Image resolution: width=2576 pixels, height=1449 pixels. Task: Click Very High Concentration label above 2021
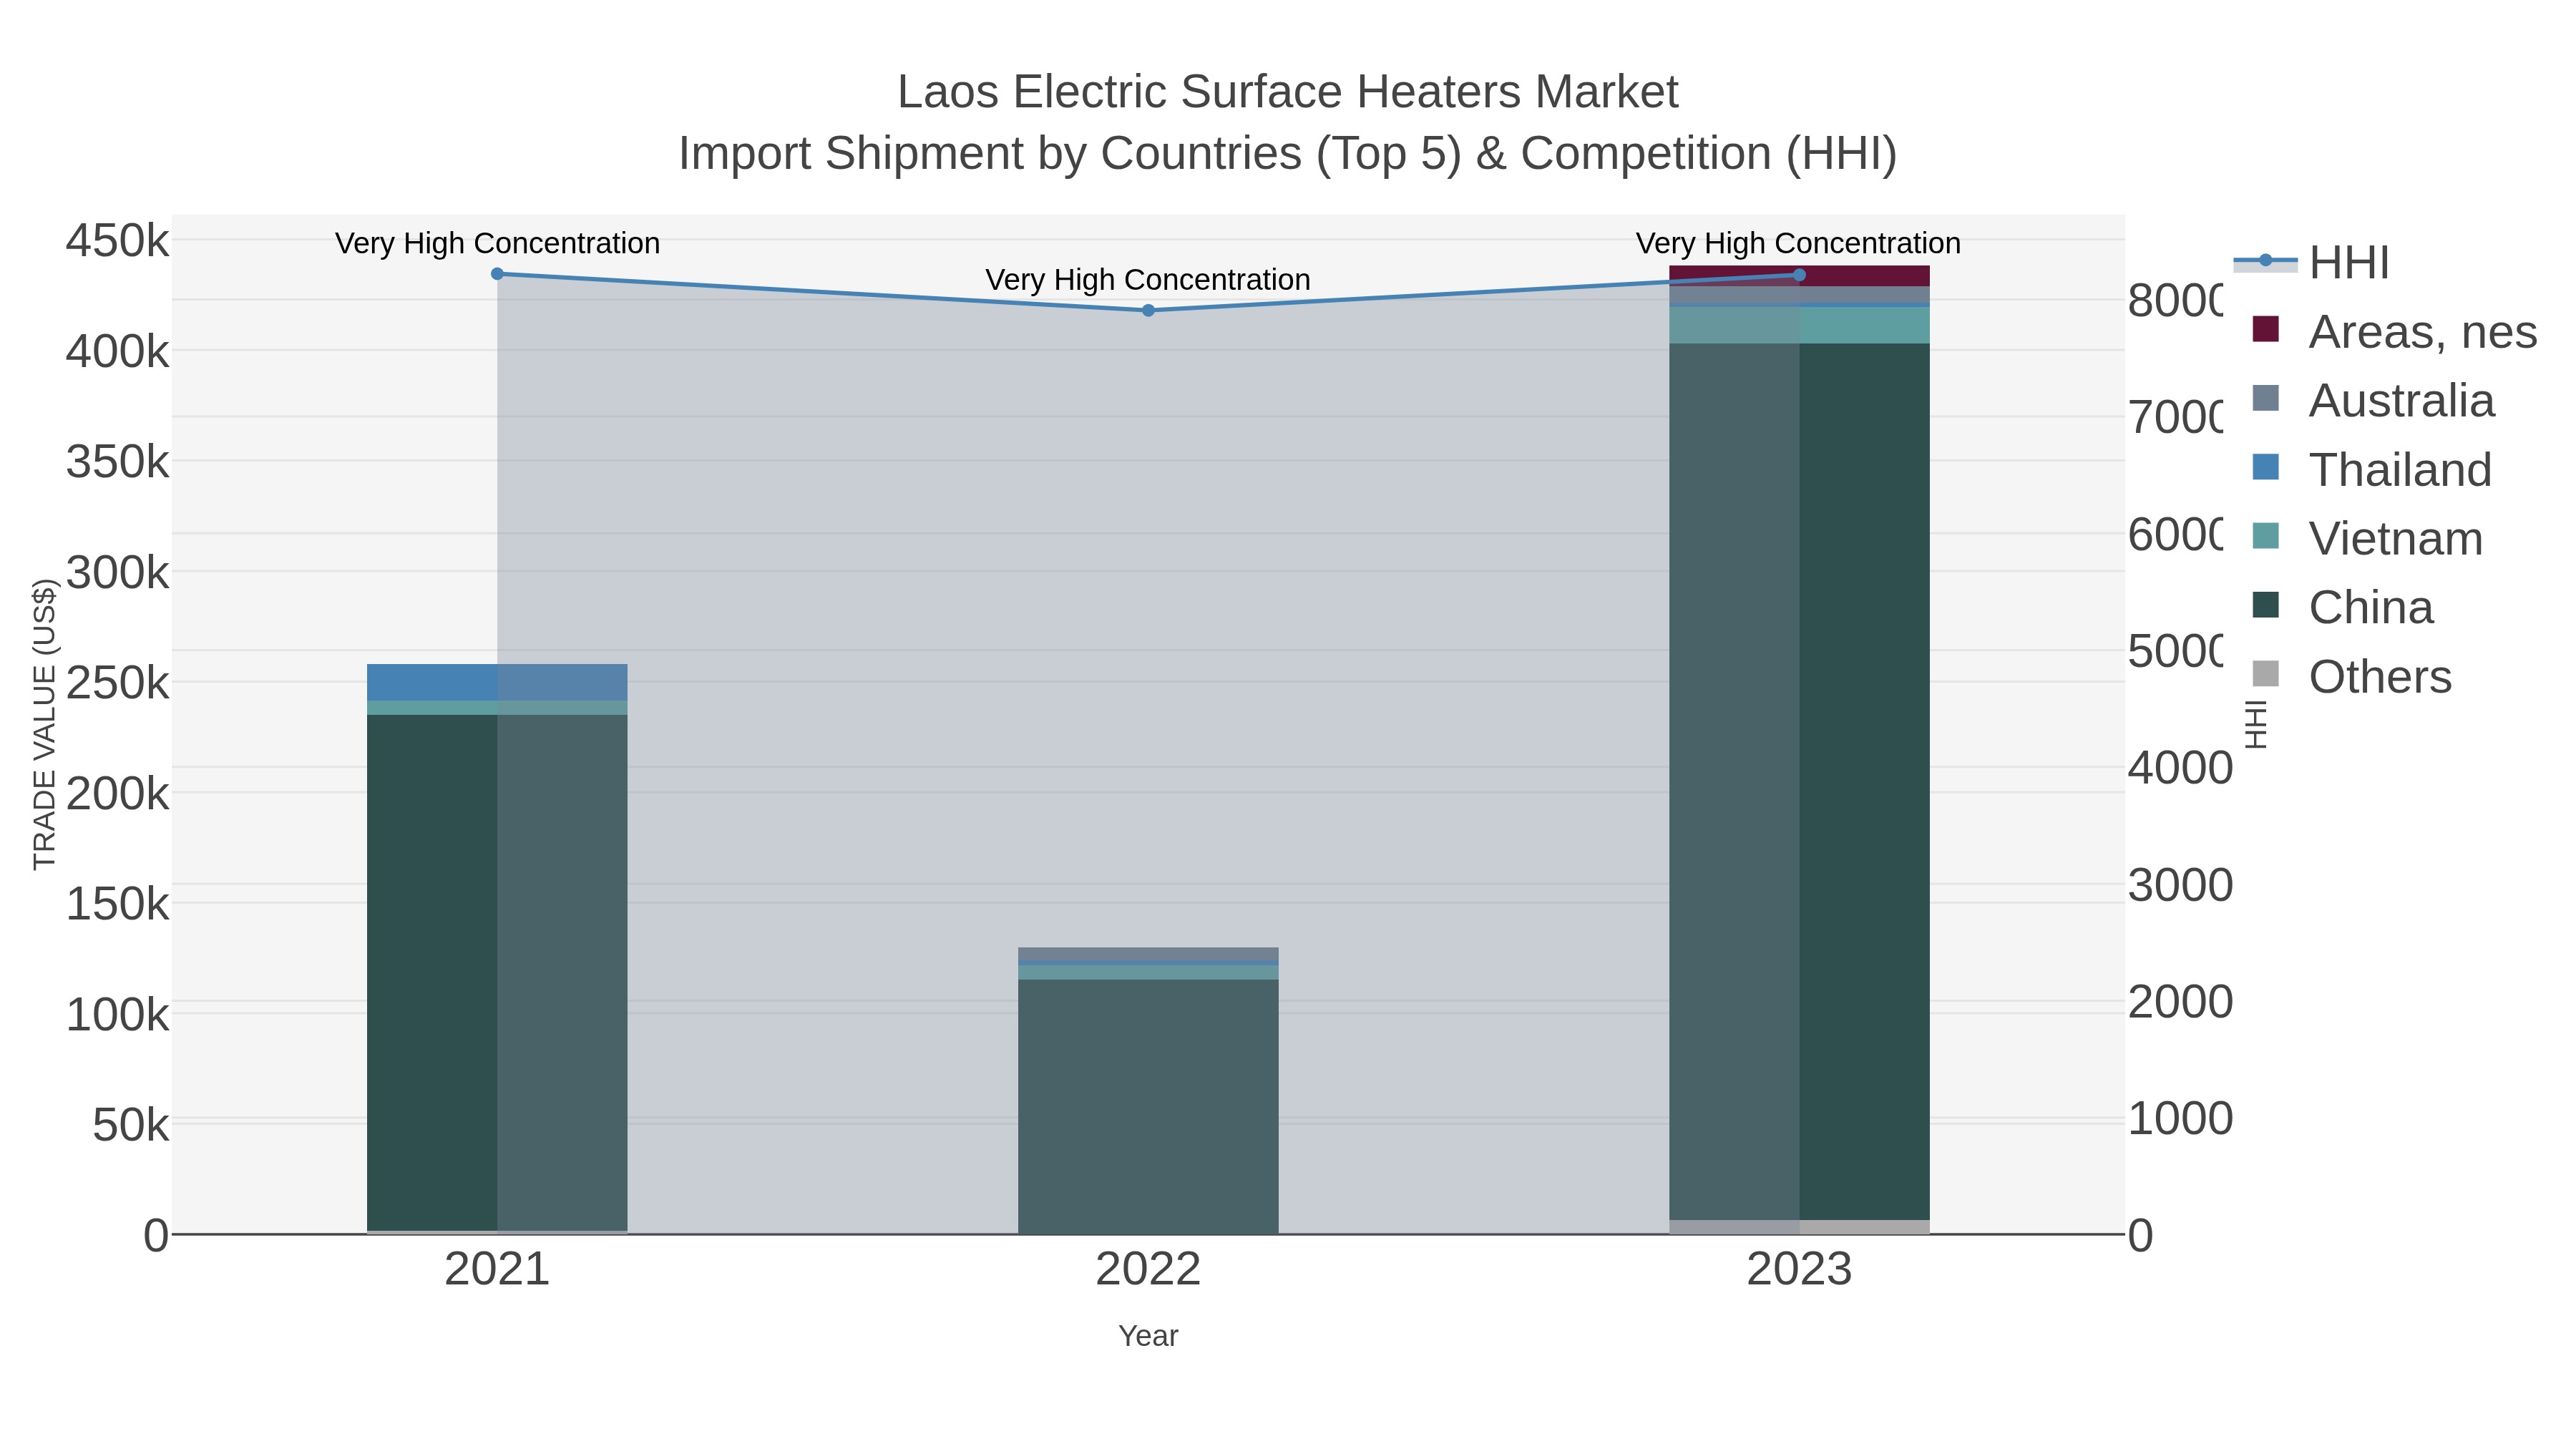(497, 243)
